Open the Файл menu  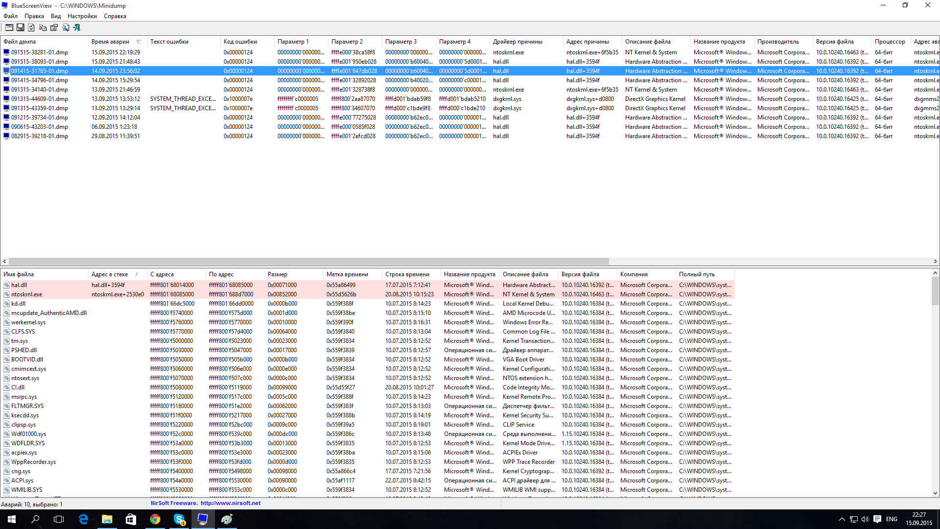10,16
